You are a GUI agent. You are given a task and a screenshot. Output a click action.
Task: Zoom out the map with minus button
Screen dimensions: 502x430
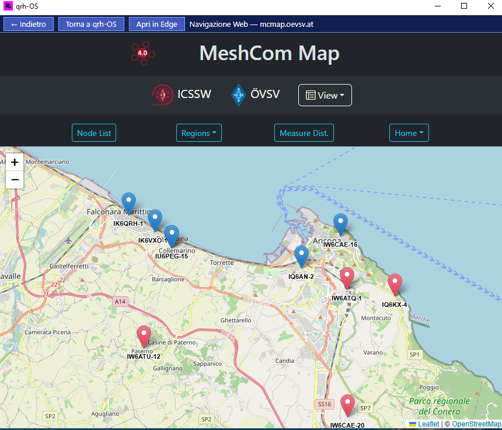(x=15, y=180)
